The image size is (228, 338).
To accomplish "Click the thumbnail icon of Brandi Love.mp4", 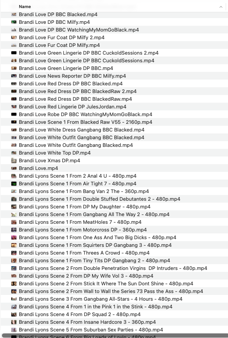I will click(14, 168).
